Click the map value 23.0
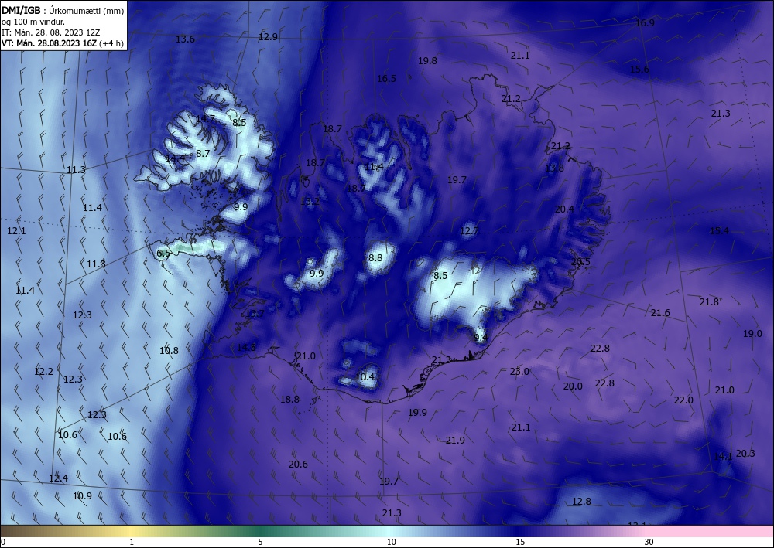This screenshot has width=774, height=548. (x=520, y=372)
